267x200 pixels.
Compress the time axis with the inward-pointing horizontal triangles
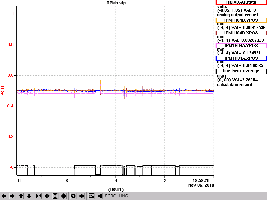pyautogui.click(x=39, y=196)
